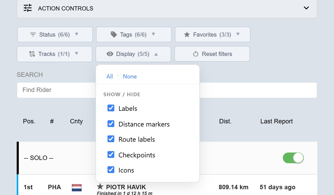The image size is (334, 195).
Task: Open the Tags filter dropdown
Action: click(x=134, y=35)
